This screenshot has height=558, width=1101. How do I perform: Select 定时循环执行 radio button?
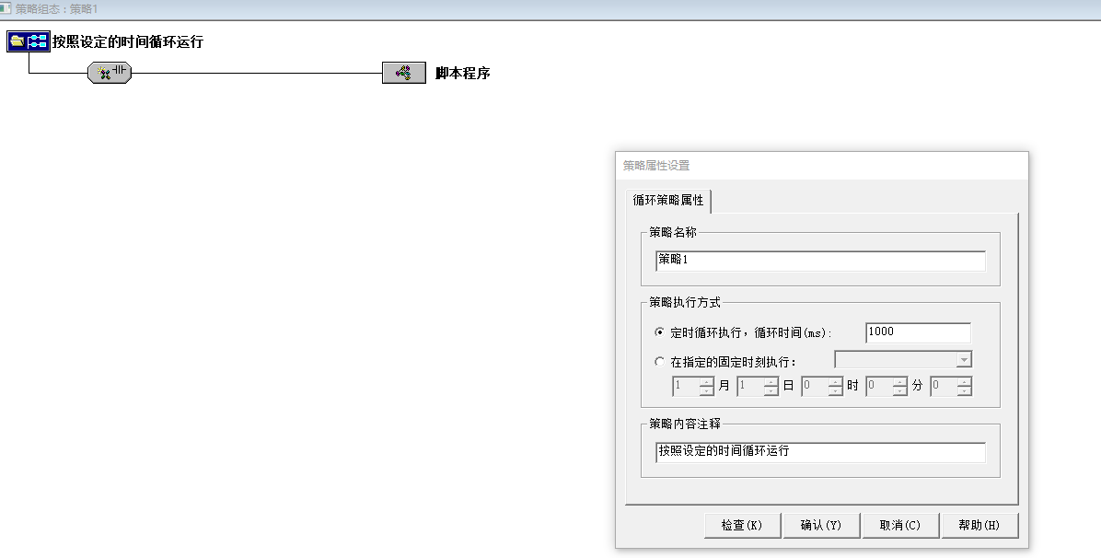[x=659, y=332]
